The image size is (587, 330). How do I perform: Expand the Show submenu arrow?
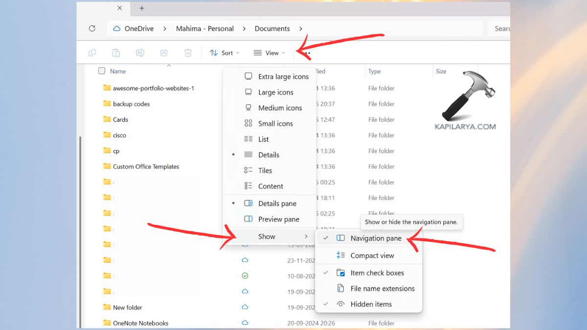pos(306,236)
